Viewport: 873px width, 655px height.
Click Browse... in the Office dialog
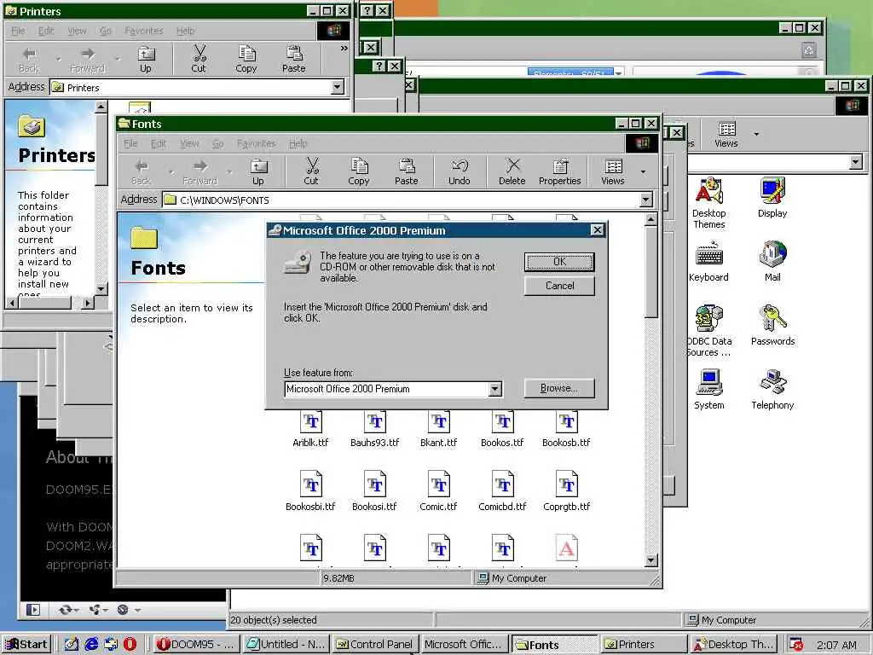point(559,388)
